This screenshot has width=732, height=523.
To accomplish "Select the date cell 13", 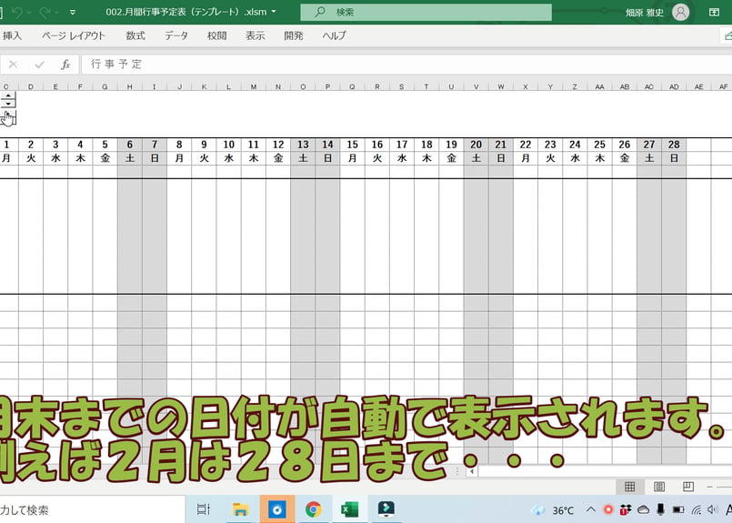I will click(x=303, y=145).
